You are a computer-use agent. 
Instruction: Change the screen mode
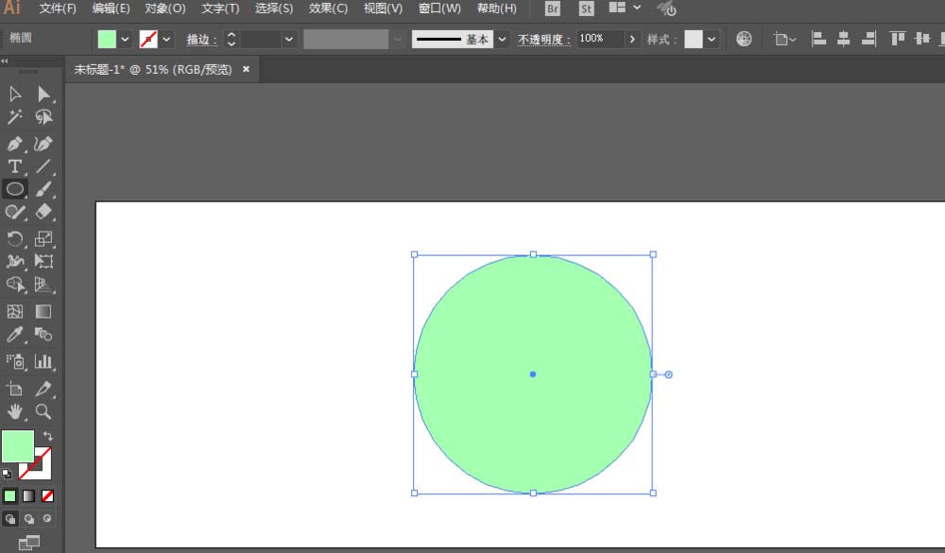point(29,543)
